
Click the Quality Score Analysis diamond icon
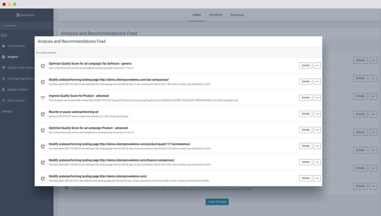click(3, 68)
